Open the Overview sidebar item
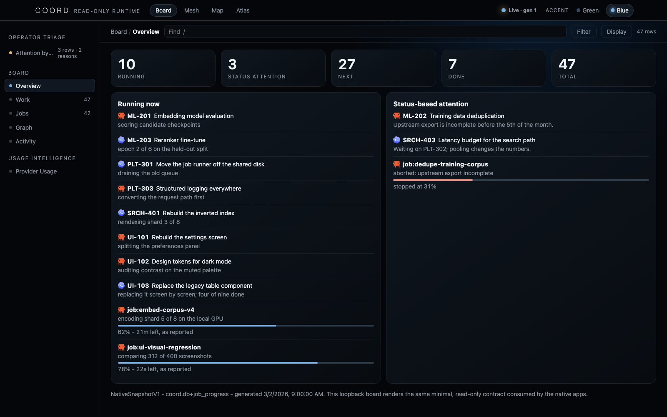667x417 pixels. point(50,85)
